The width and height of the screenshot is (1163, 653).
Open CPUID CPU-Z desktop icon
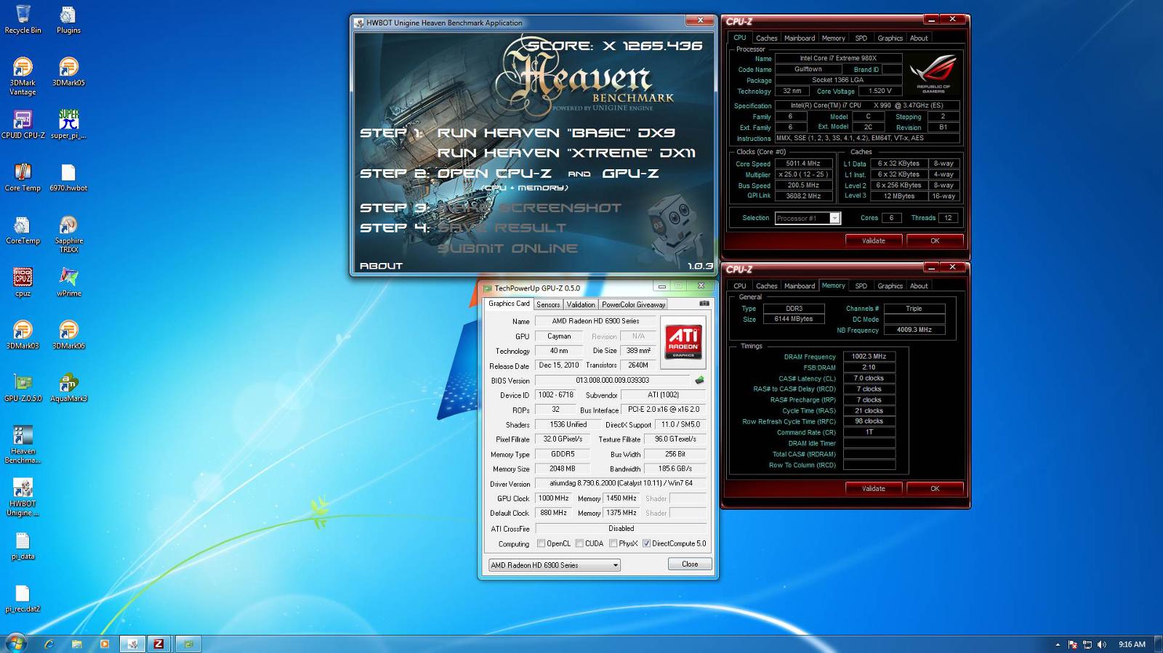[23, 124]
